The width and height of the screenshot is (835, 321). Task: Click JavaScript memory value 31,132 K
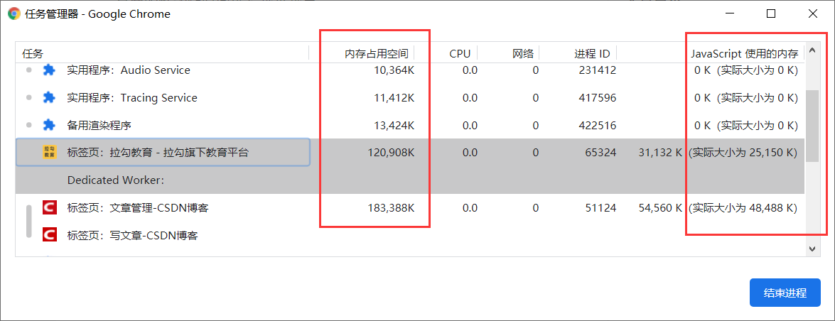click(660, 153)
